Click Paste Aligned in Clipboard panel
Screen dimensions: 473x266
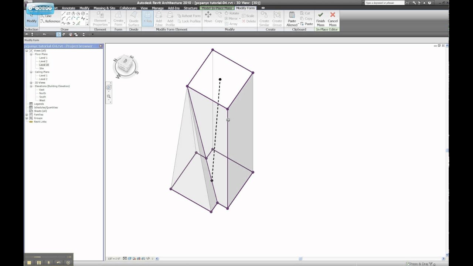tap(292, 18)
